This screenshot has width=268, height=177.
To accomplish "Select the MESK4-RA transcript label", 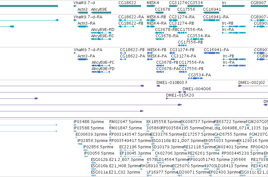I will 157,23.
